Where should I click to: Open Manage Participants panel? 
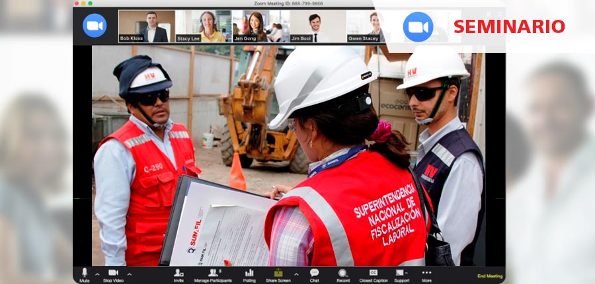pos(213,272)
